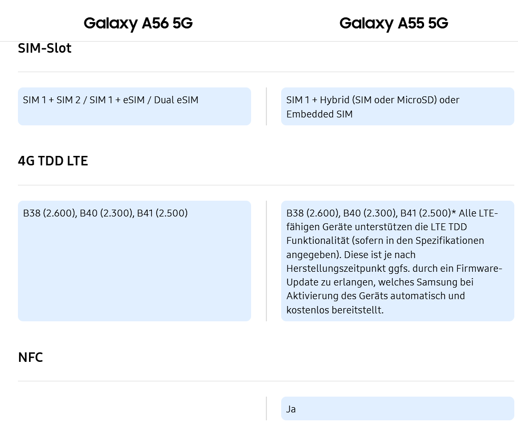Click vertical divider in the SIM-Slot row

click(x=266, y=106)
